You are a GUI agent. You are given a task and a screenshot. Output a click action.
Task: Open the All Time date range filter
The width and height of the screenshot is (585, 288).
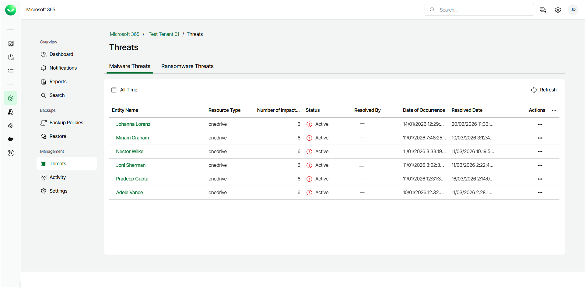click(x=128, y=90)
